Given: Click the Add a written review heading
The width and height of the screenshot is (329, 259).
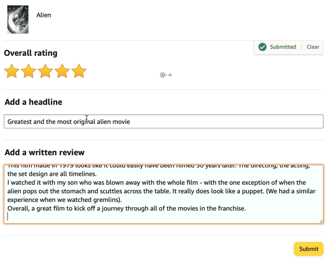Looking at the screenshot, I should [x=44, y=152].
